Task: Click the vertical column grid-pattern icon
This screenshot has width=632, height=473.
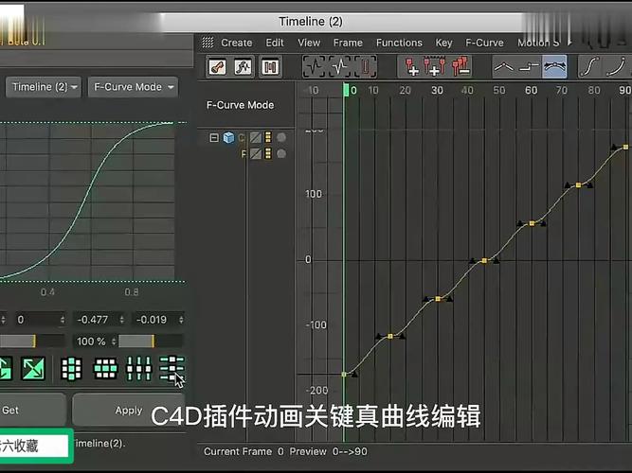Action: pyautogui.click(x=71, y=369)
